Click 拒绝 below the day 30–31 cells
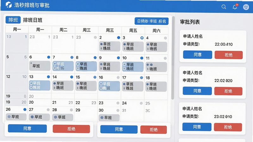The image size is (253, 142). point(154,130)
